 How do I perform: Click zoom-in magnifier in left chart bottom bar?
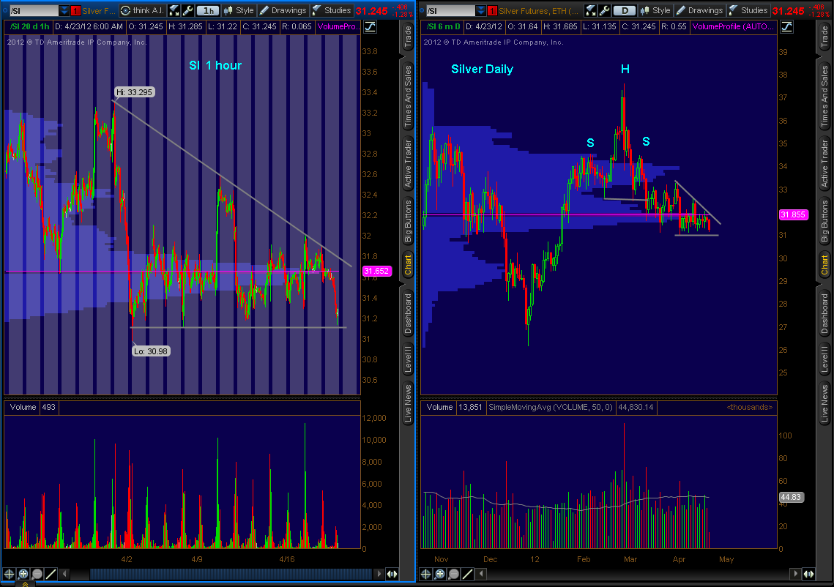pyautogui.click(x=23, y=575)
